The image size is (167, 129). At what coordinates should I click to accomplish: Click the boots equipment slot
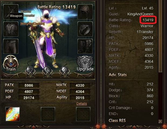pyautogui.click(x=85, y=46)
